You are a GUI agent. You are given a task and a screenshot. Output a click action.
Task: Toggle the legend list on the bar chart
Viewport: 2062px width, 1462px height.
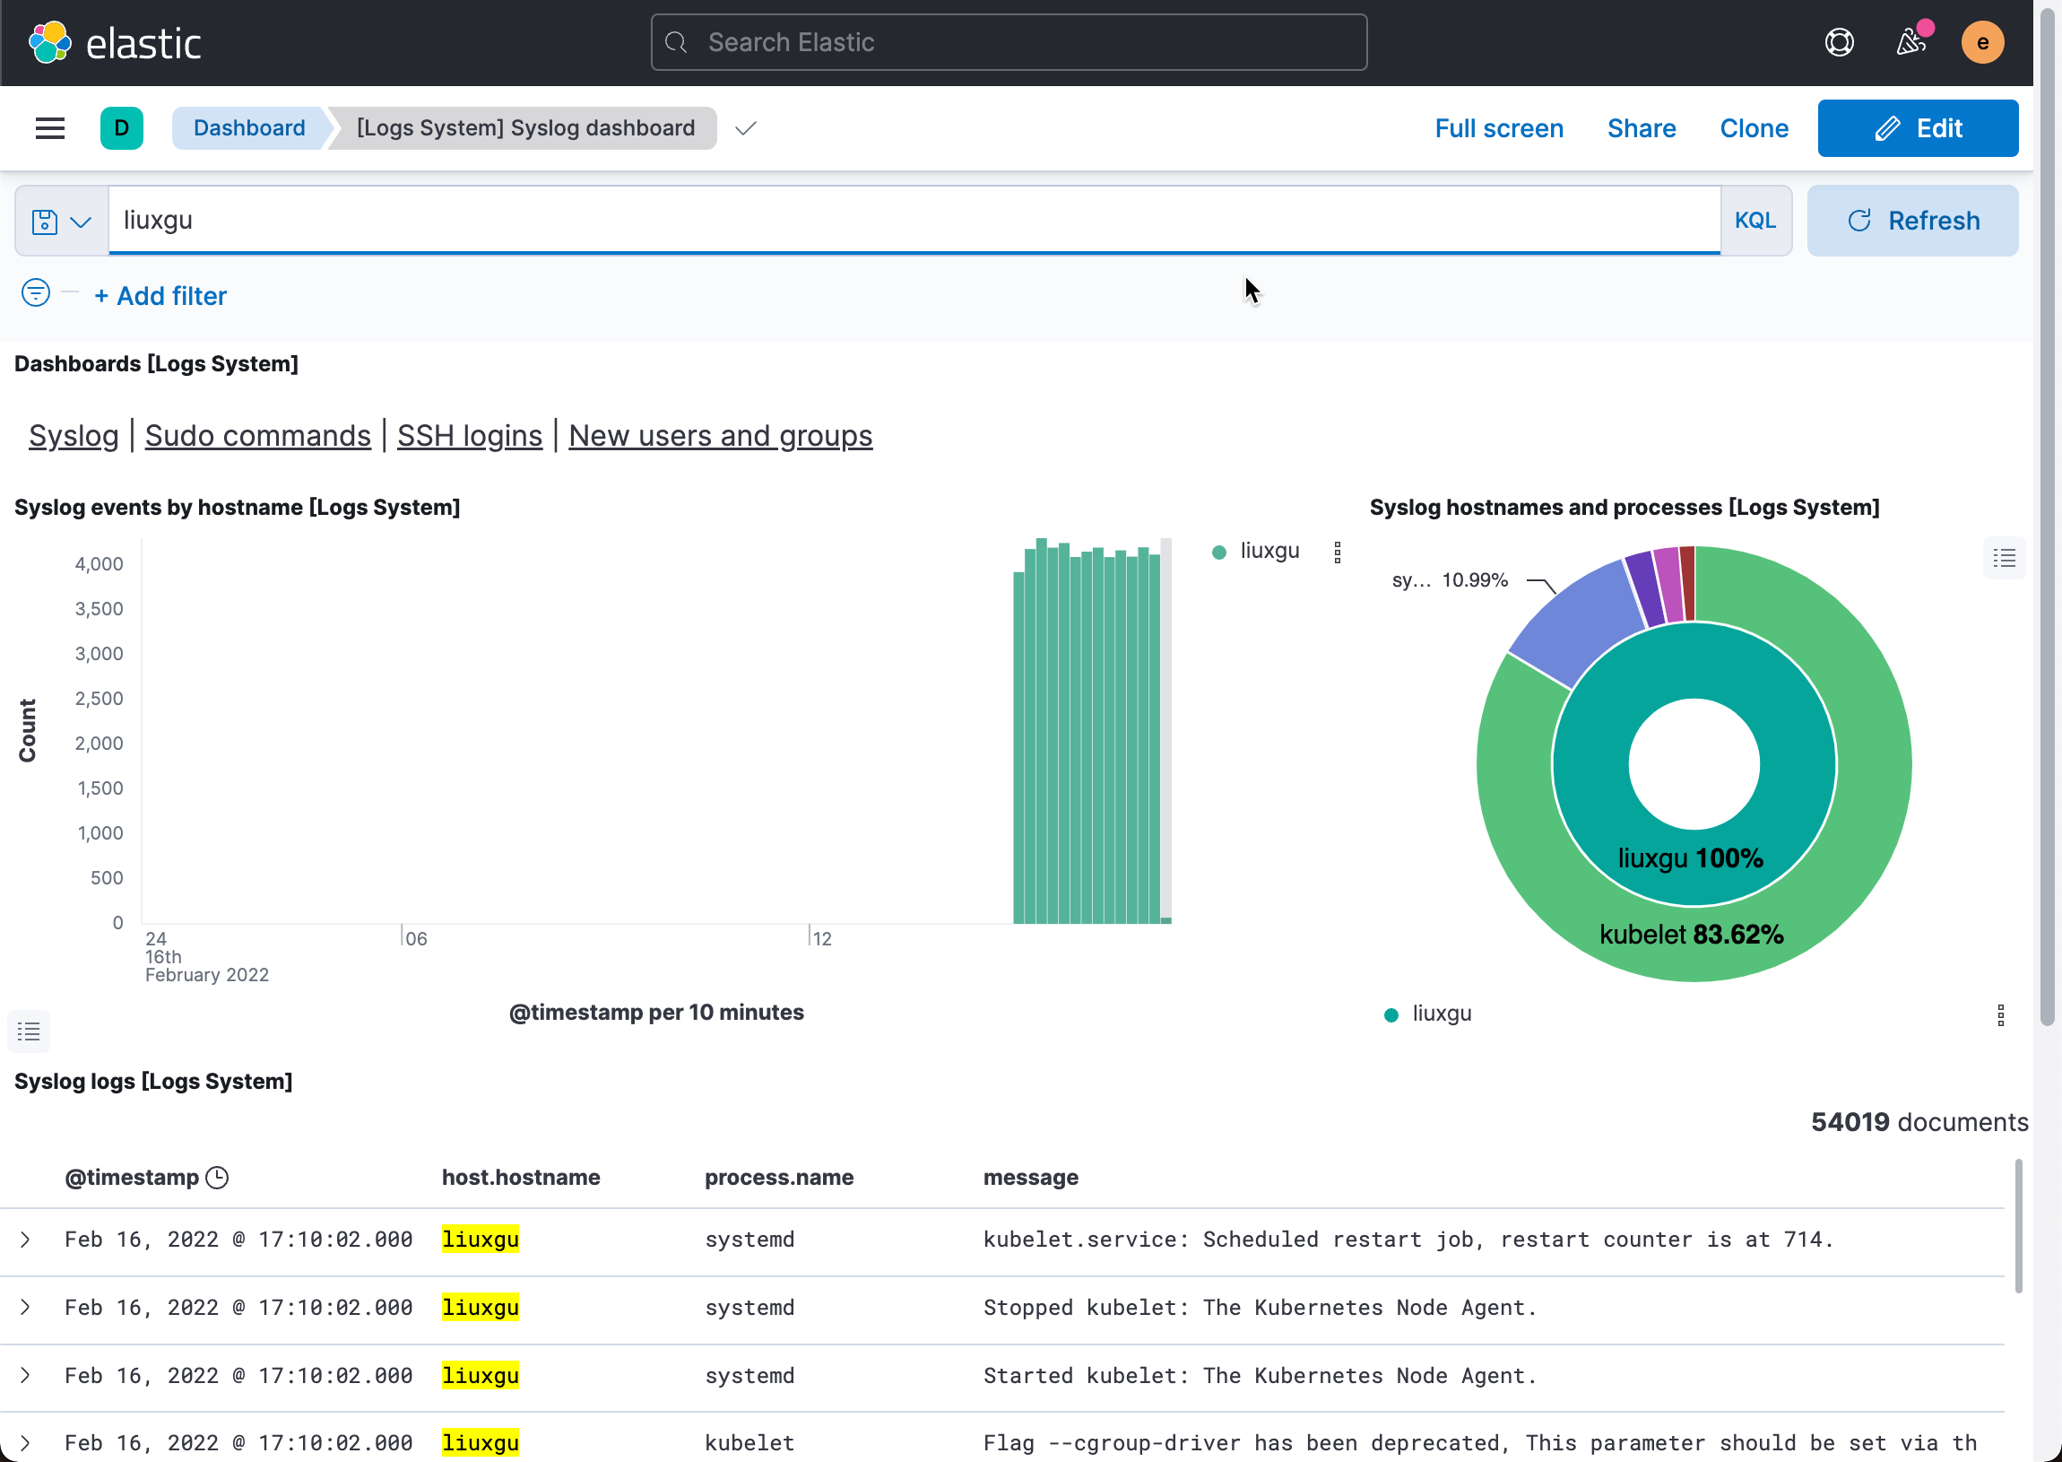(28, 1031)
